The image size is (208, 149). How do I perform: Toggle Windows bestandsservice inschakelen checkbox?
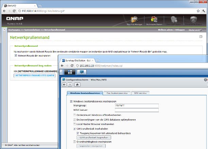(71, 101)
